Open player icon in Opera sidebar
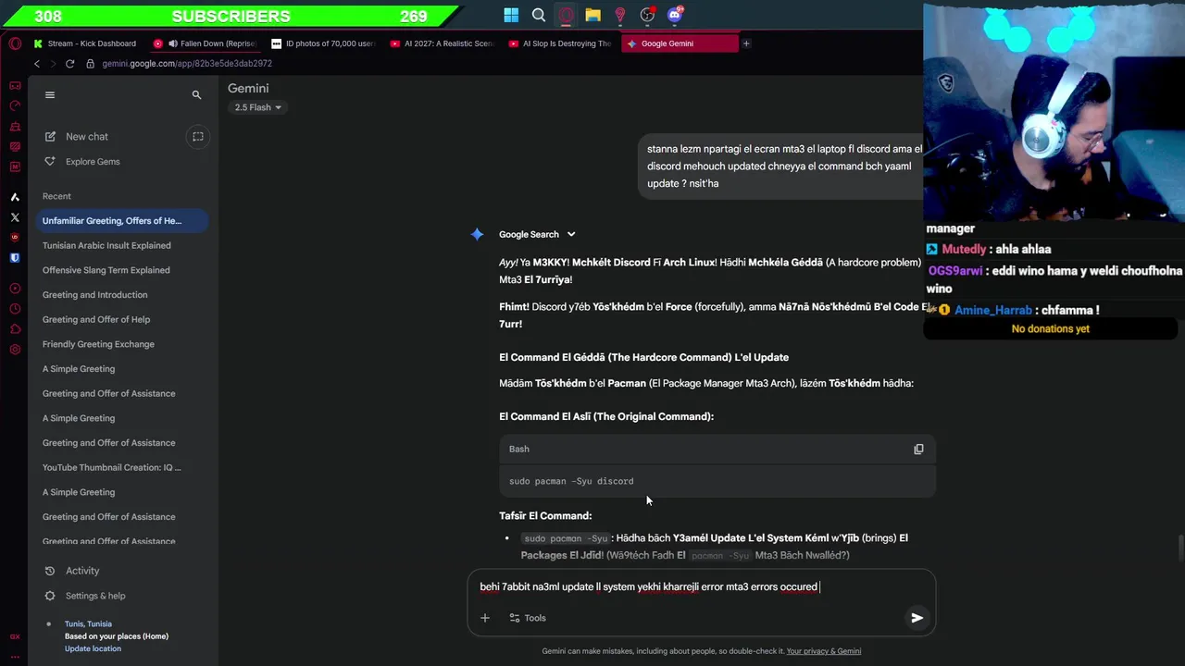1185x666 pixels. coord(15,289)
